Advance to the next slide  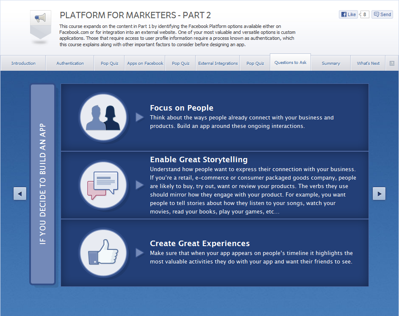[379, 194]
